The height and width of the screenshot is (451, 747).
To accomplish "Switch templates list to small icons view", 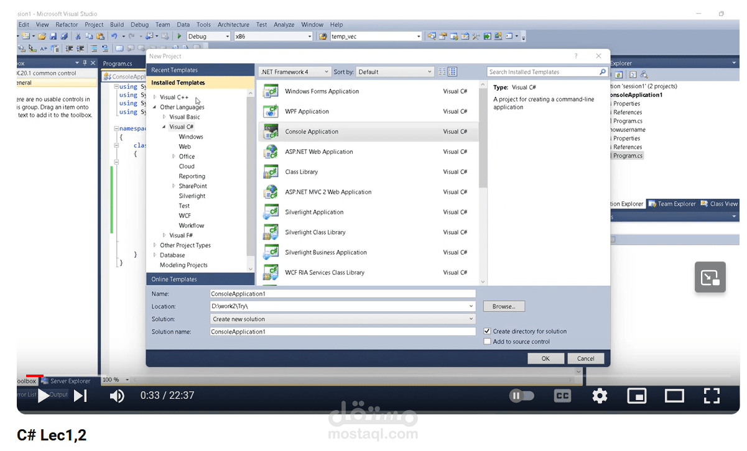I will click(x=442, y=71).
